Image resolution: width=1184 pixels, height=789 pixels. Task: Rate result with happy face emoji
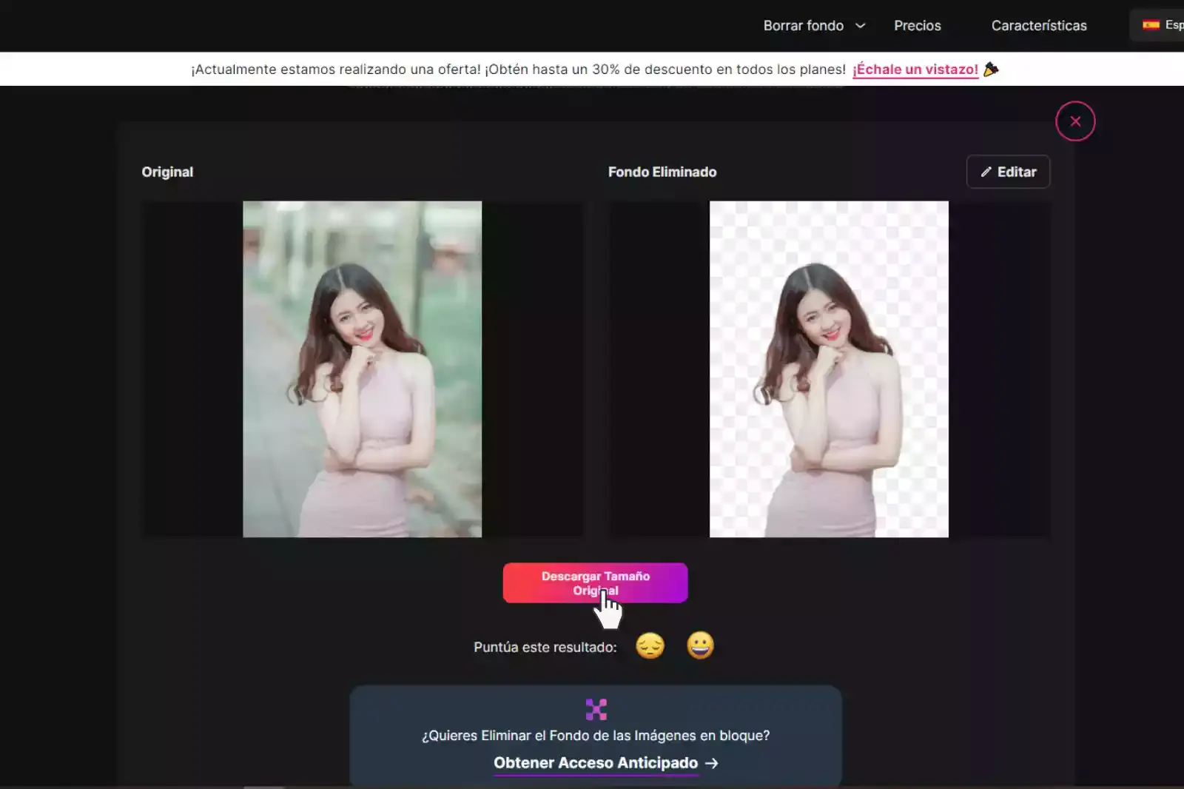pos(700,646)
